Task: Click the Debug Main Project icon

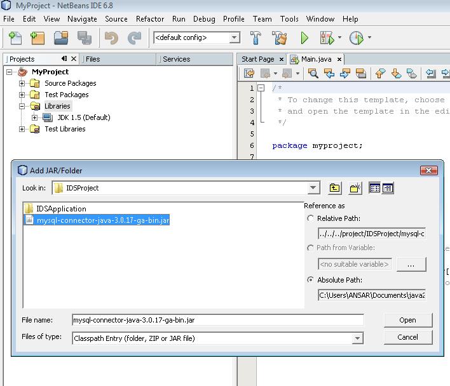Action: pyautogui.click(x=327, y=38)
